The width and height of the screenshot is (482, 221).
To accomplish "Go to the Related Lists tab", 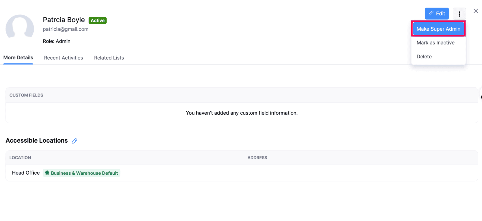I will pyautogui.click(x=109, y=58).
